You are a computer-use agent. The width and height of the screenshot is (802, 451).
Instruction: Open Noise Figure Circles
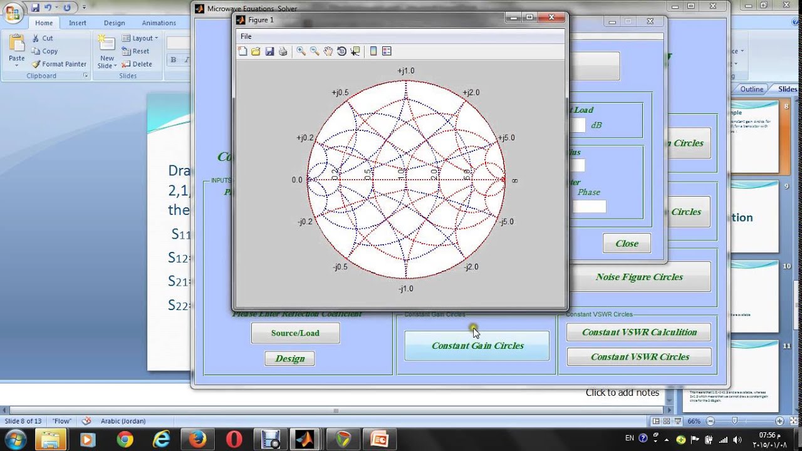(640, 277)
